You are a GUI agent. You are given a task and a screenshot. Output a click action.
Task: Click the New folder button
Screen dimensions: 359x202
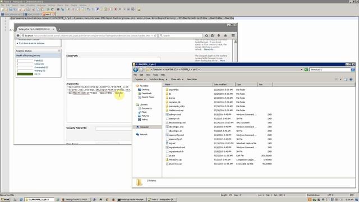click(192, 79)
